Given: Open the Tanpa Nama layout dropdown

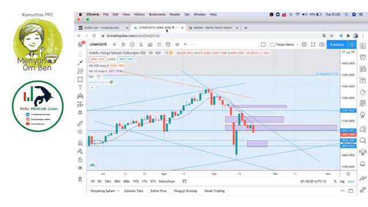Looking at the screenshot, I should pyautogui.click(x=284, y=44).
